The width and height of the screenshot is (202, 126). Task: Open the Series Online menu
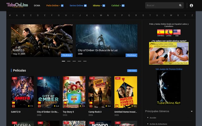tap(78, 6)
